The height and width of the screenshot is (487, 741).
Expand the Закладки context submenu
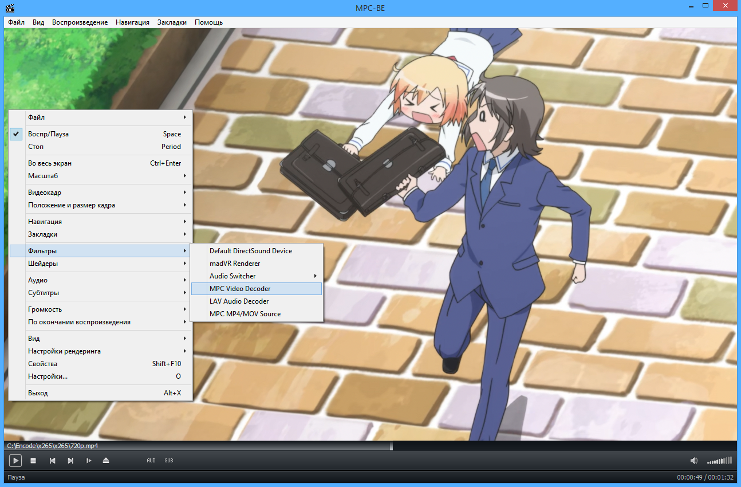pos(101,234)
